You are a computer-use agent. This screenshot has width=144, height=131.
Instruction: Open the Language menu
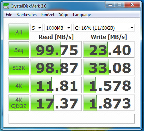coord(82,15)
